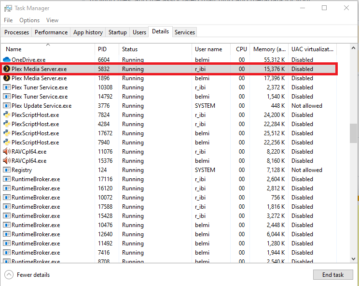This screenshot has width=359, height=286.
Task: Click the scrollbar down arrow
Action: pos(353,259)
